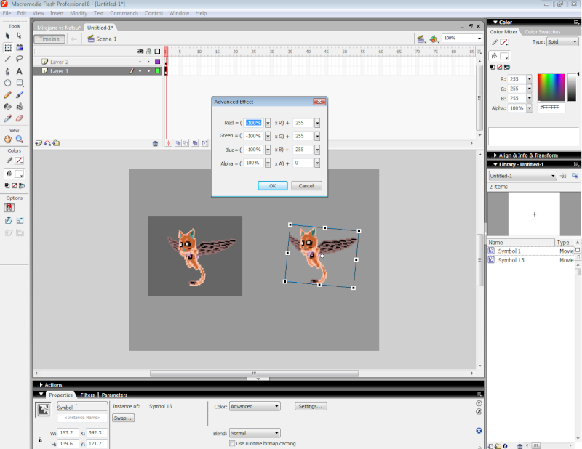The image size is (582, 449).
Task: Select the Pencil tool
Action: (x=8, y=95)
